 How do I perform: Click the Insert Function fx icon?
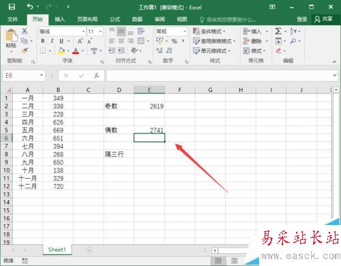(x=97, y=76)
